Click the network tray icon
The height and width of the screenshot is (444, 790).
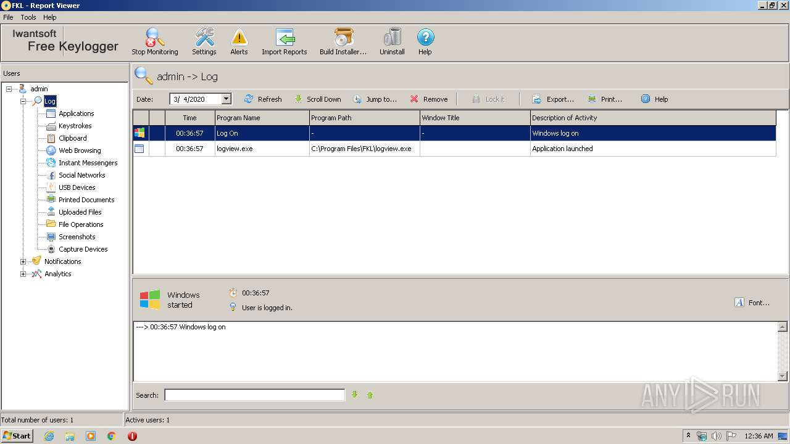tap(702, 436)
